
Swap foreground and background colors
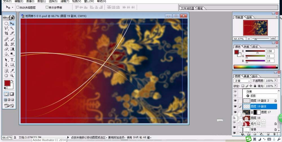[12, 81]
